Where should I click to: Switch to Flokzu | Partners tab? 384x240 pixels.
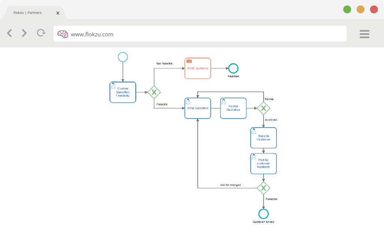tap(27, 13)
